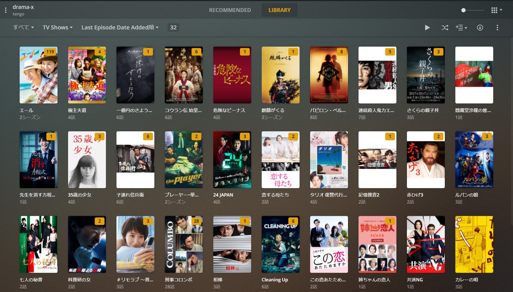The width and height of the screenshot is (513, 292).
Task: Open the エール poster
Action: point(38,75)
